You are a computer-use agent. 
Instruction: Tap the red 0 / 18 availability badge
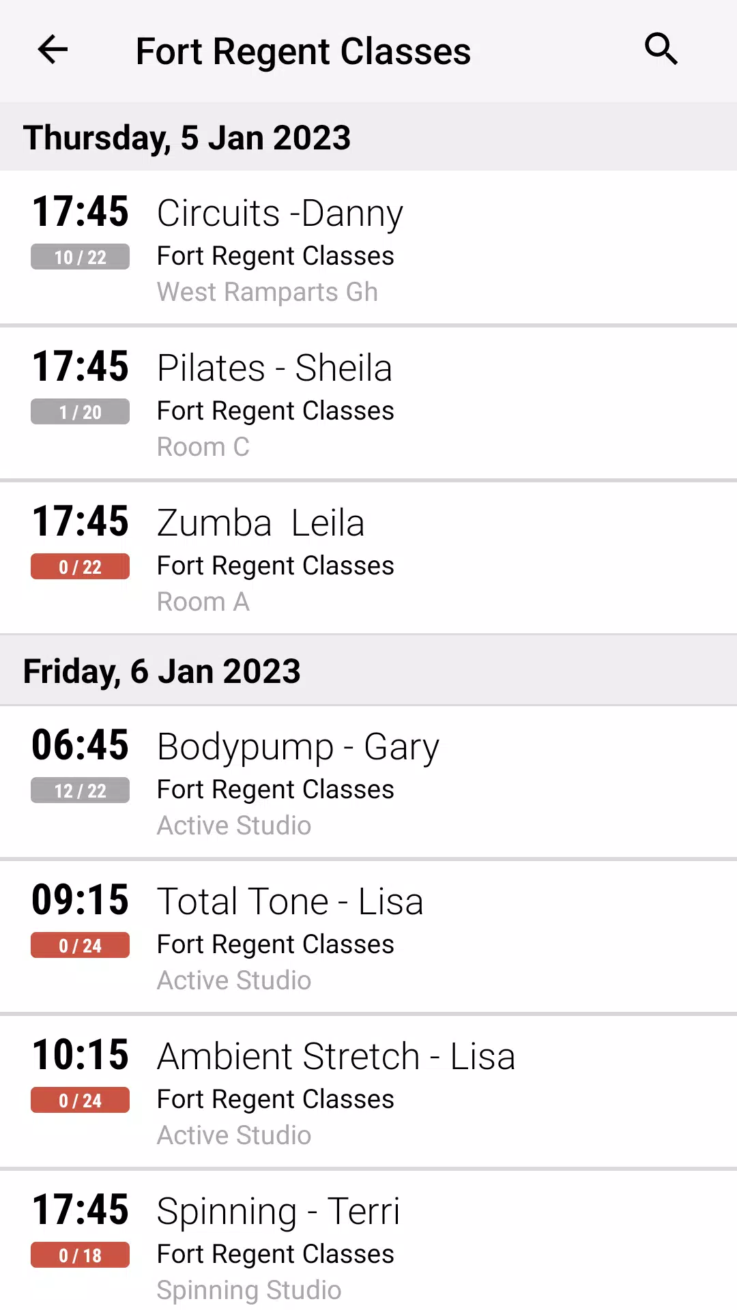[80, 1255]
